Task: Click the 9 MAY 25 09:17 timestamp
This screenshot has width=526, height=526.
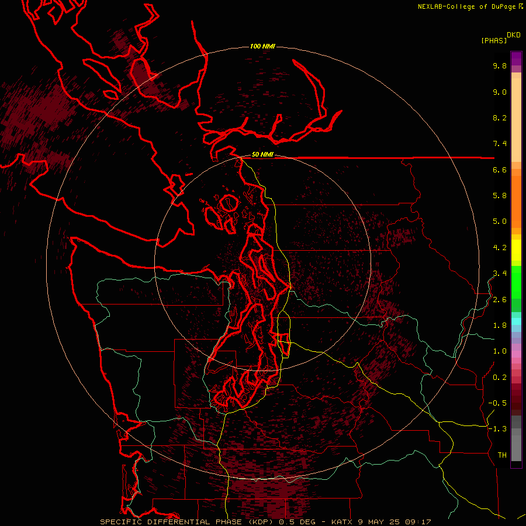Action: pyautogui.click(x=394, y=522)
